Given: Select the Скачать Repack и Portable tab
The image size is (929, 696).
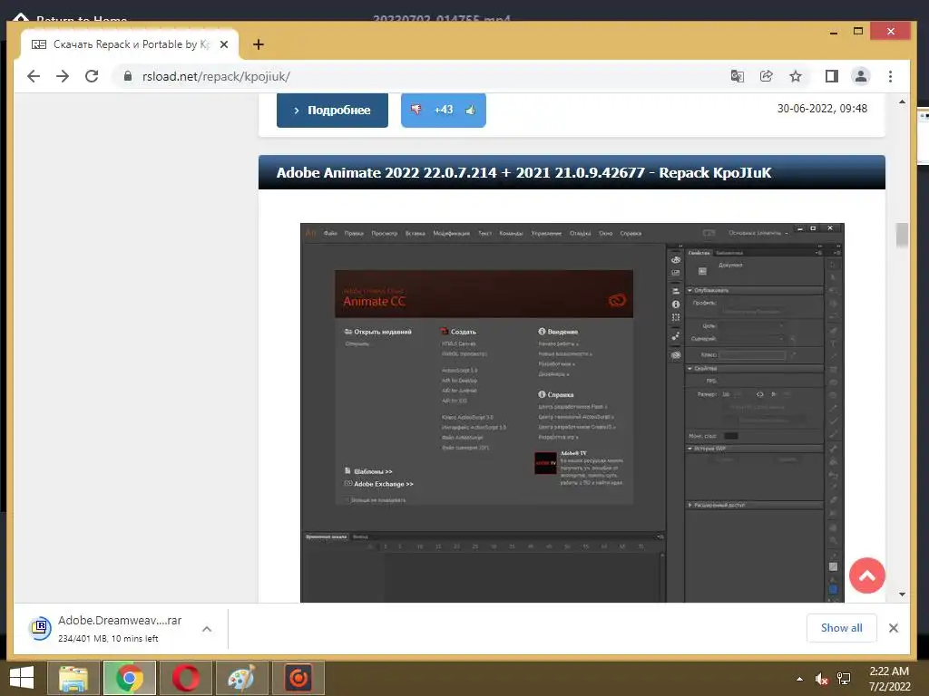Looking at the screenshot, I should tap(129, 44).
